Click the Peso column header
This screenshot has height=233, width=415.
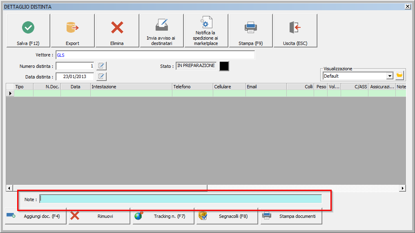(321, 87)
